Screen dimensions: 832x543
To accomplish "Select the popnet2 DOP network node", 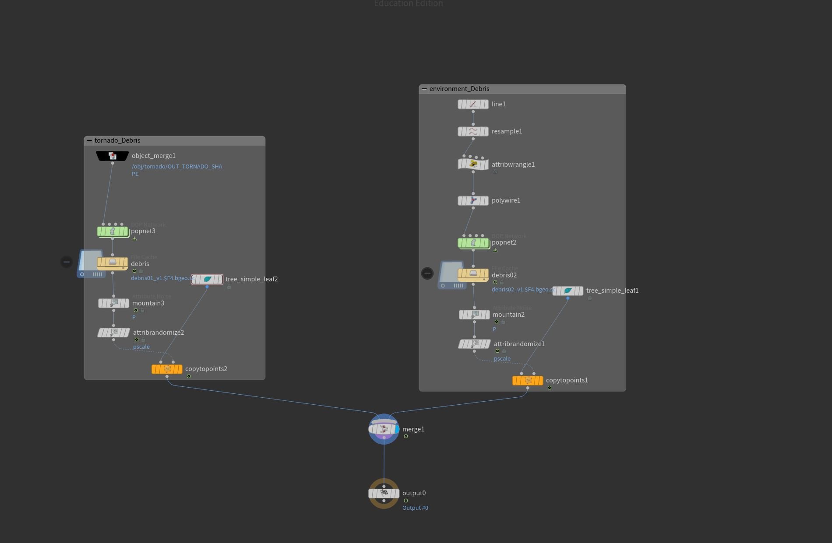I will click(473, 243).
